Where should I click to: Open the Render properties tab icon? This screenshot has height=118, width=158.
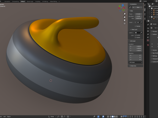[148, 28]
